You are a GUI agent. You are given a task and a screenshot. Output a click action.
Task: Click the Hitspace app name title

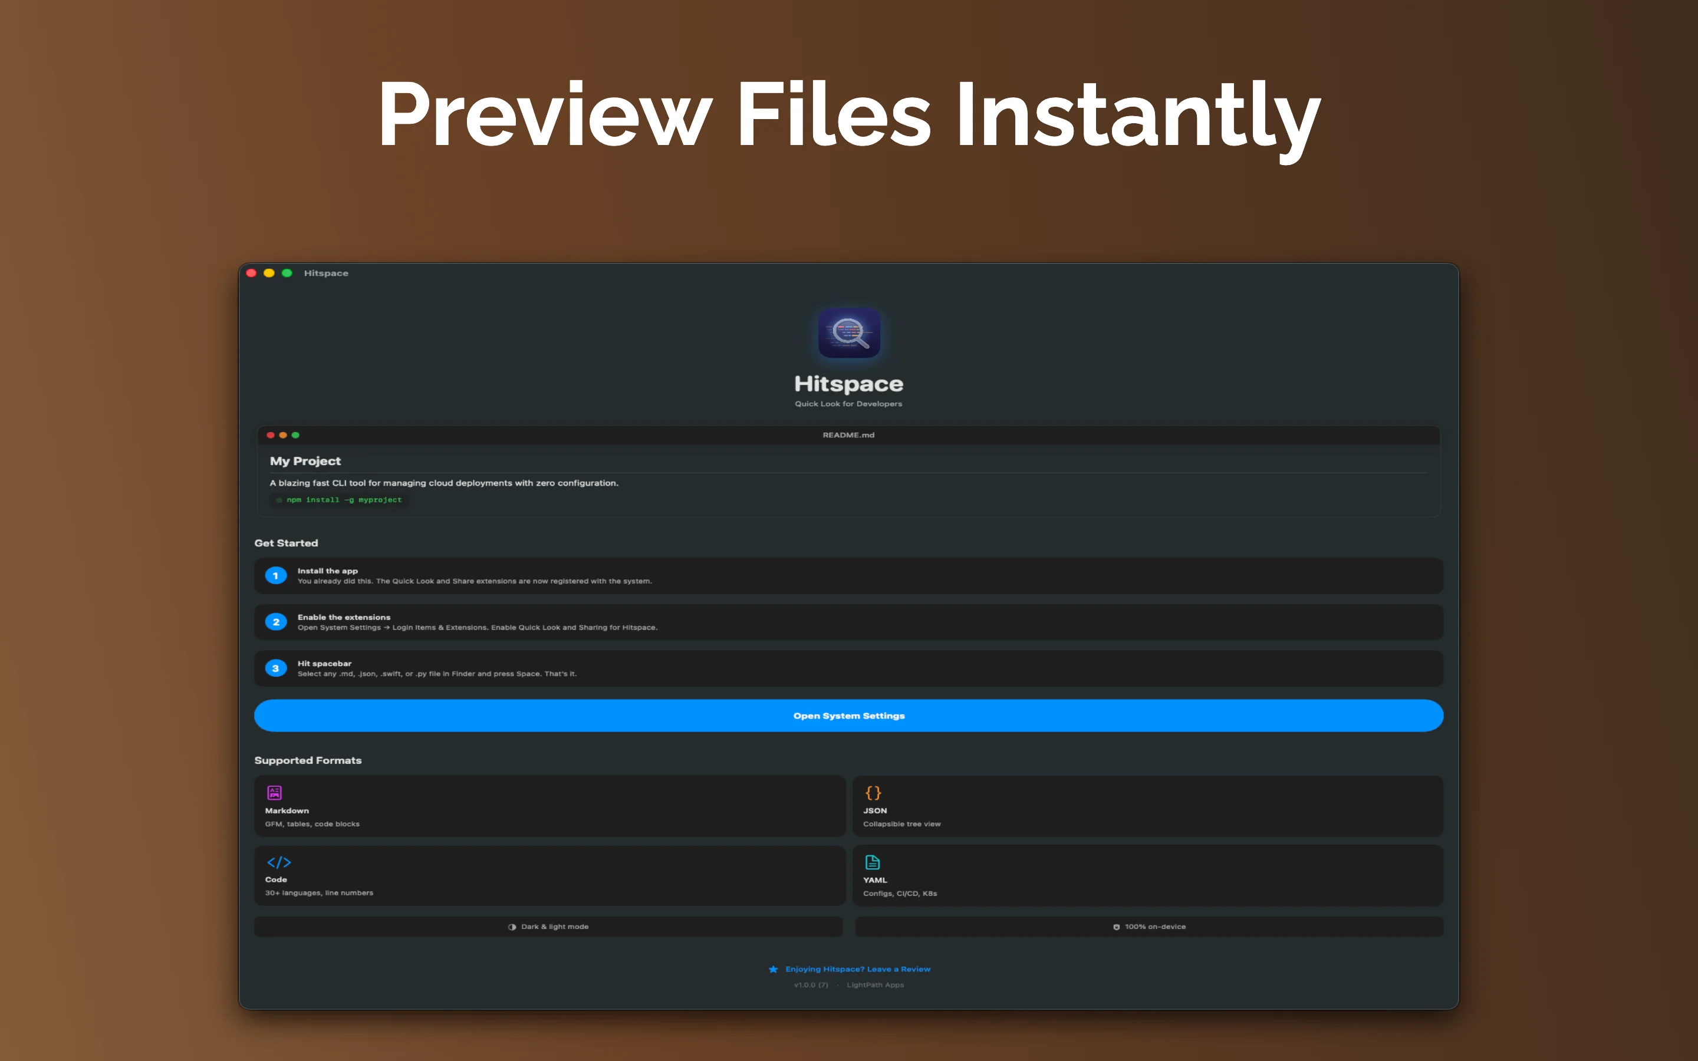(x=848, y=384)
